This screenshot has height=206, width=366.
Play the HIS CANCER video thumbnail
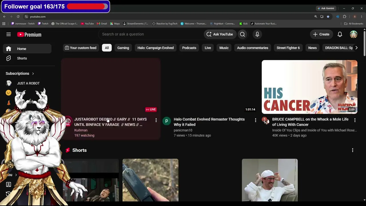(x=309, y=87)
